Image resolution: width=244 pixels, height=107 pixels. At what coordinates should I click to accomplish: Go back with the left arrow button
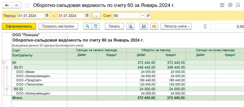tap(7, 5)
